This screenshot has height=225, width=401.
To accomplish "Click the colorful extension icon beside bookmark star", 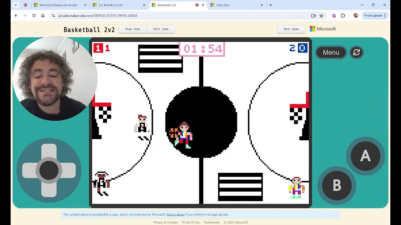I will tap(334, 16).
